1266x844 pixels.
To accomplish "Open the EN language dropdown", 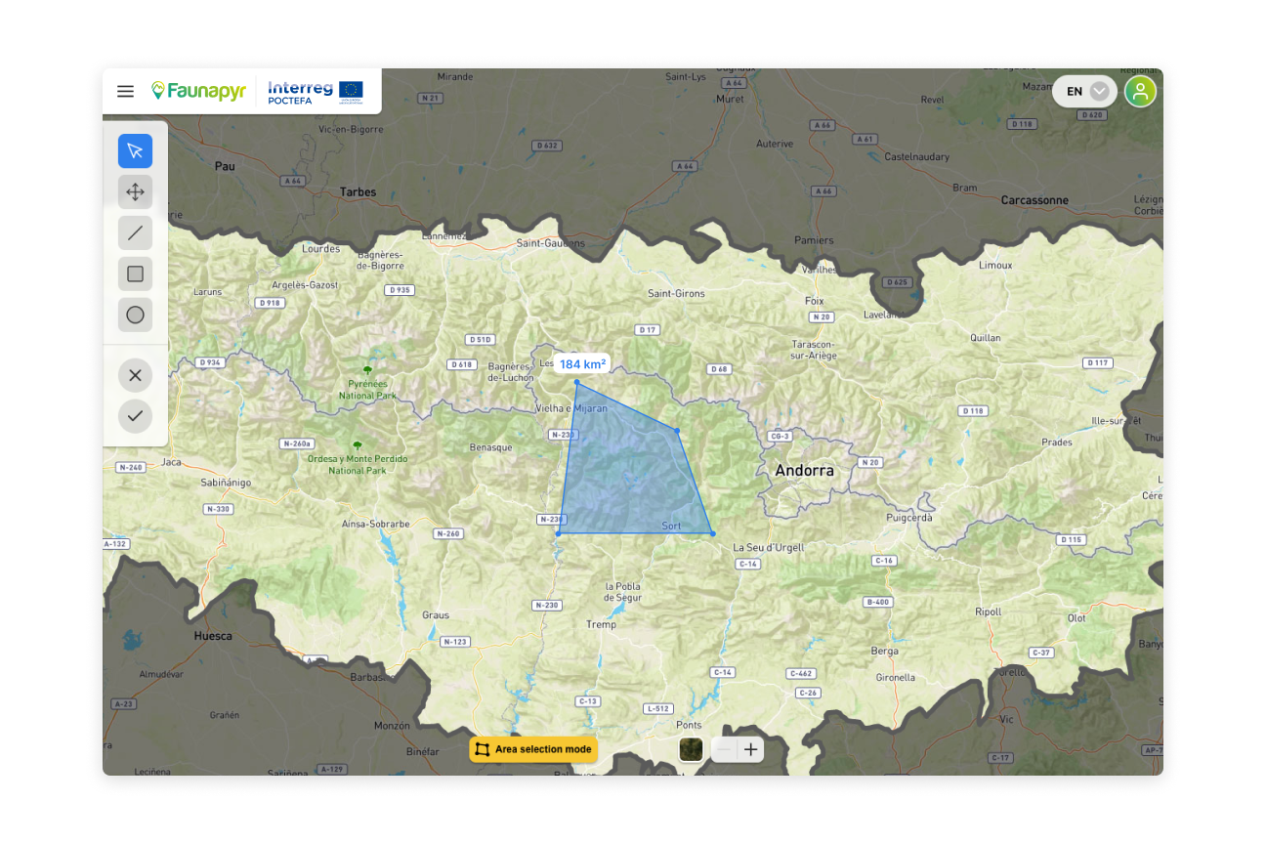I will pyautogui.click(x=1084, y=92).
